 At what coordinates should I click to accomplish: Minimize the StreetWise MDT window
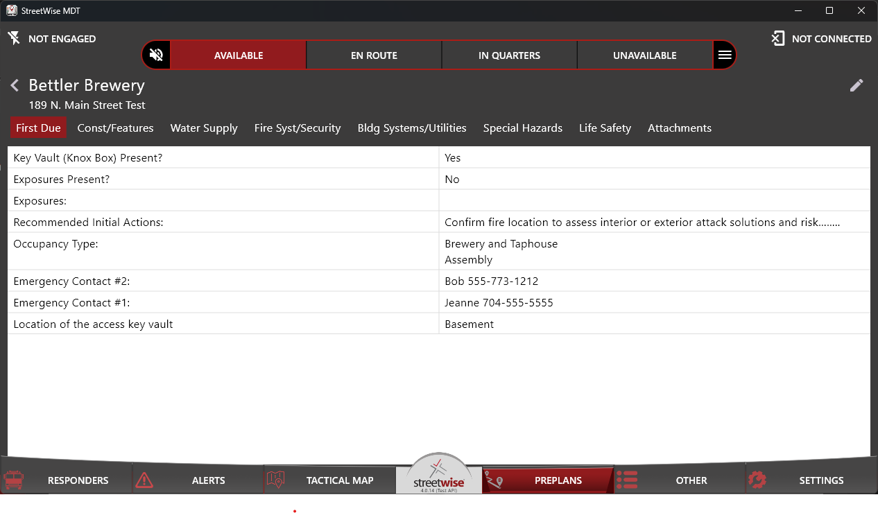(x=798, y=10)
